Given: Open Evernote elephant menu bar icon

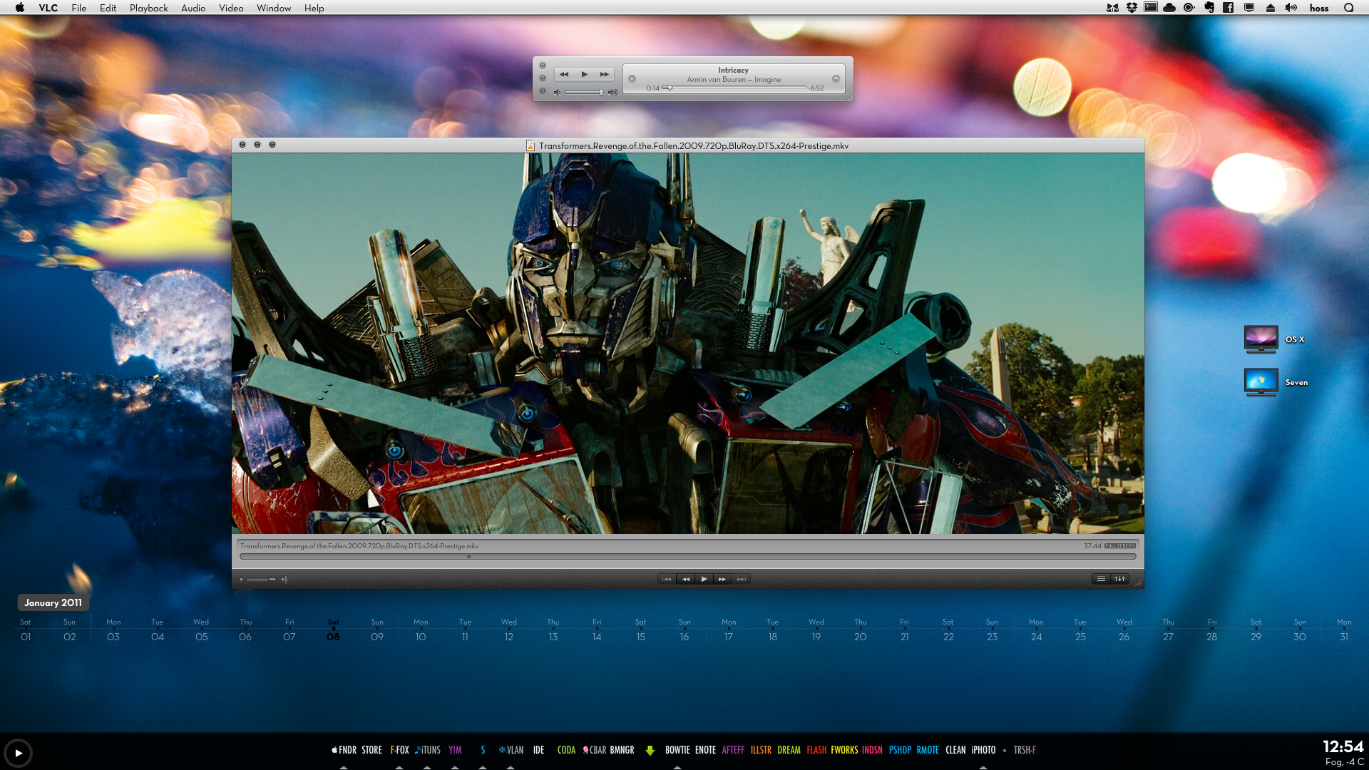Looking at the screenshot, I should (x=1209, y=8).
